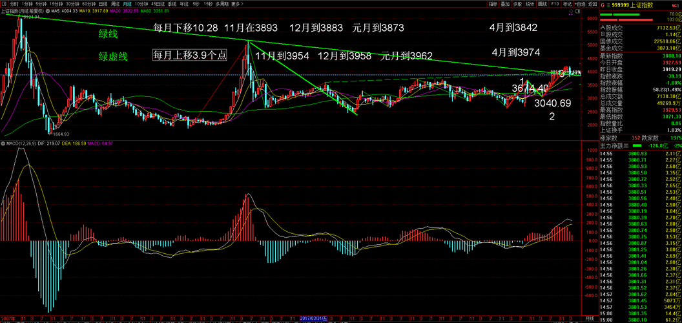This screenshot has width=682, height=323.
Task: Open the chart settings dropdown beside 上证指数(月线 前复权)
Action: [x=48, y=11]
